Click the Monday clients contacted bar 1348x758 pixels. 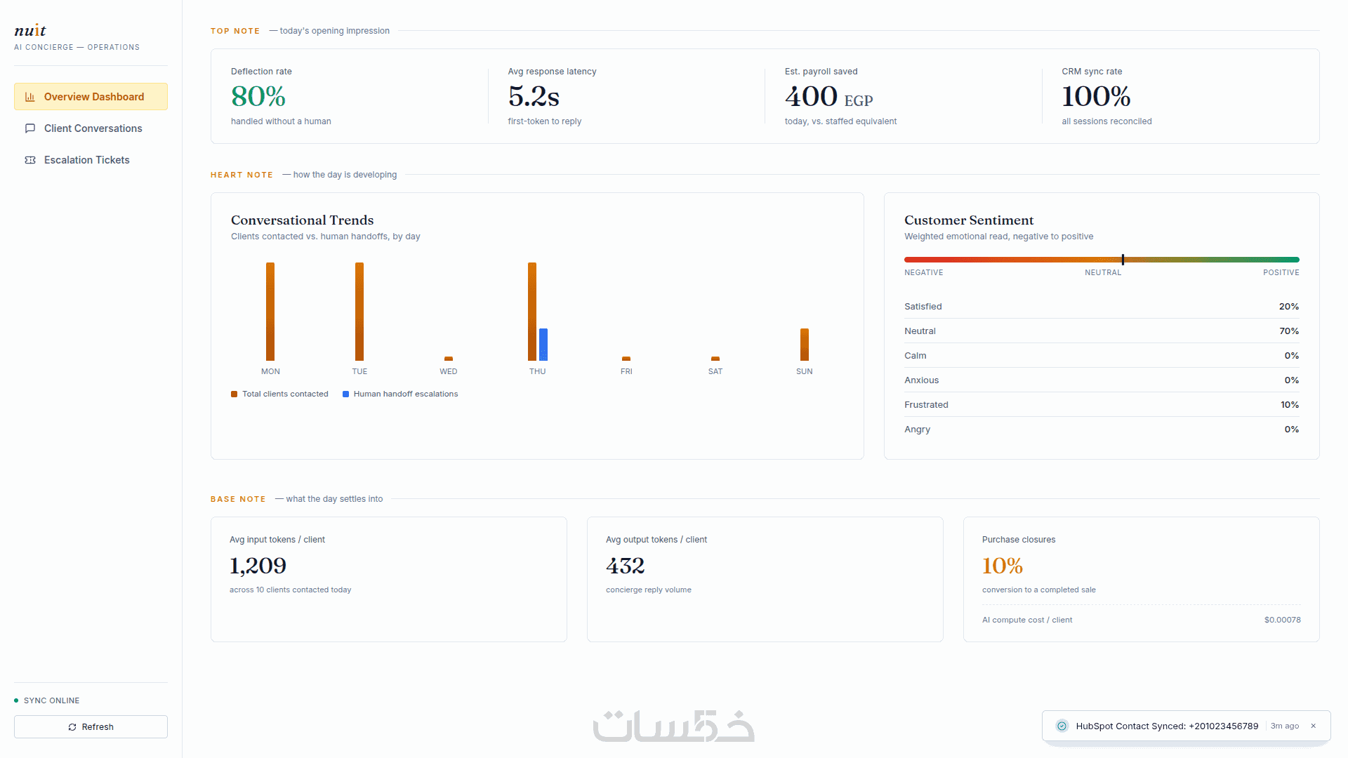[270, 312]
